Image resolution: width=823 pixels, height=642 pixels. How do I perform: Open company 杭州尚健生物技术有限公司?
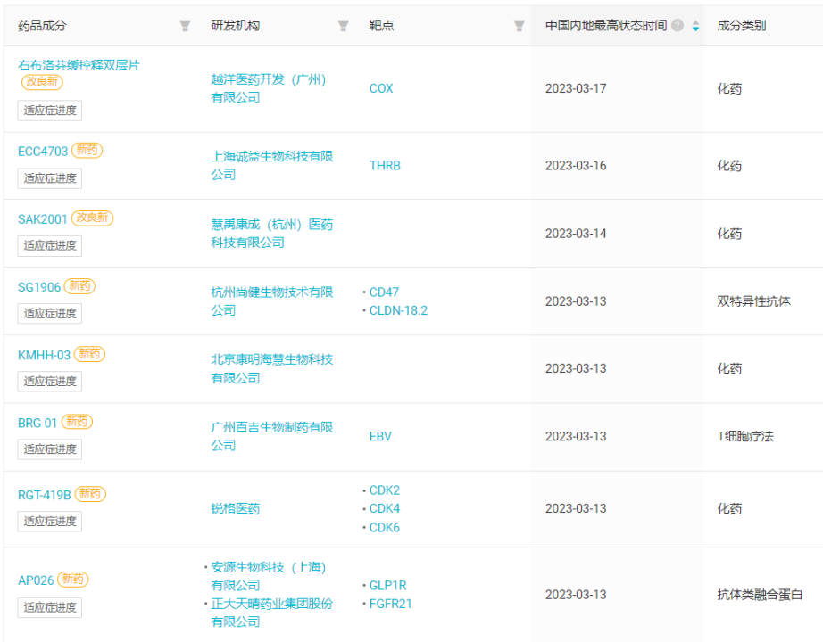coord(272,301)
